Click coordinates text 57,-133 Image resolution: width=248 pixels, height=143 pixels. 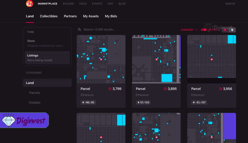145,103
